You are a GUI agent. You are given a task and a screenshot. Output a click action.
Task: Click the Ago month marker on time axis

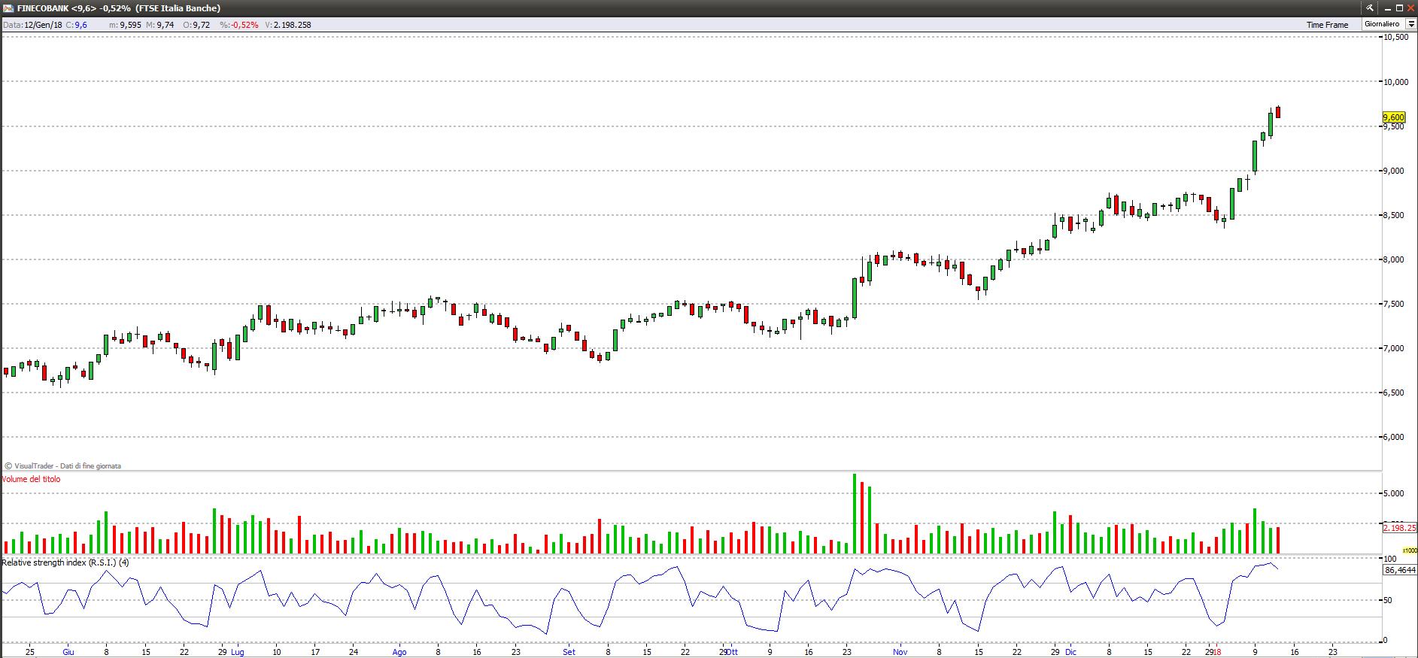399,652
